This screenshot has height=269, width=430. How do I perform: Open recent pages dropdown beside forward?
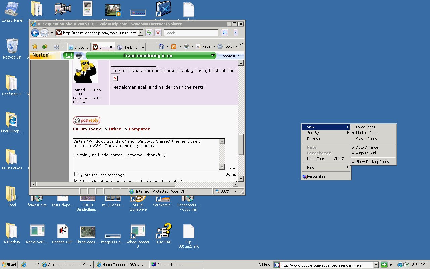pyautogui.click(x=52, y=33)
